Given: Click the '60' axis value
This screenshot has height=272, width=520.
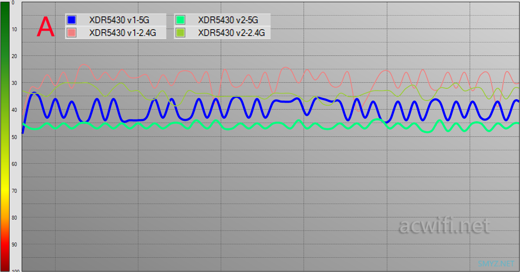Looking at the screenshot, I should pos(14,164).
